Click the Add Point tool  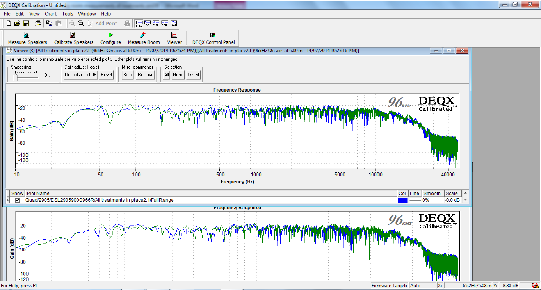(x=102, y=23)
